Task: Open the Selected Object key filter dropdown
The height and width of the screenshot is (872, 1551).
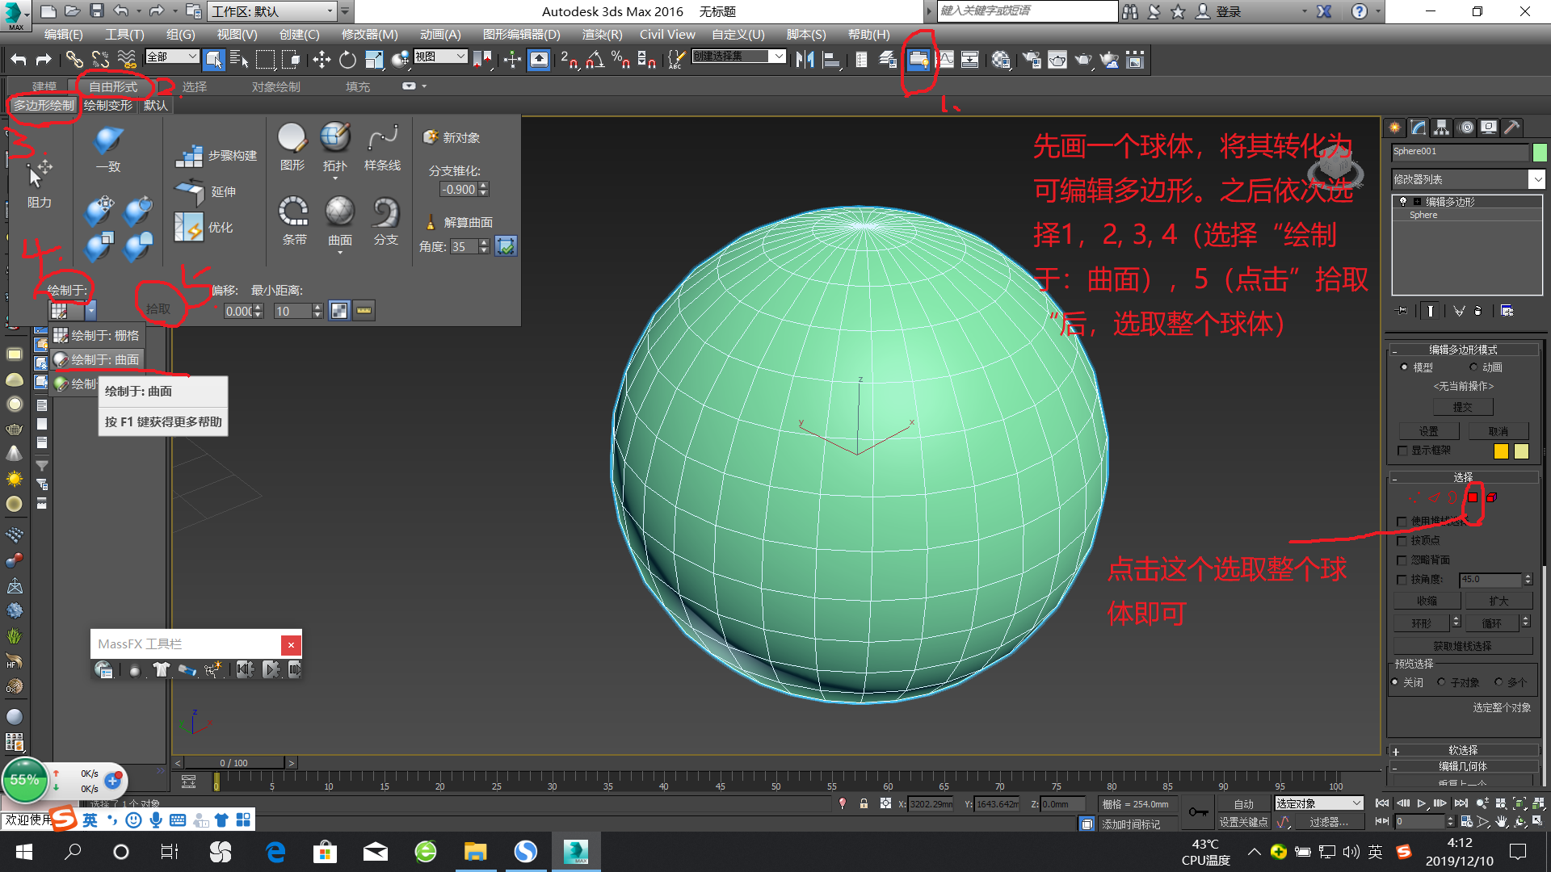Action: 1319,803
